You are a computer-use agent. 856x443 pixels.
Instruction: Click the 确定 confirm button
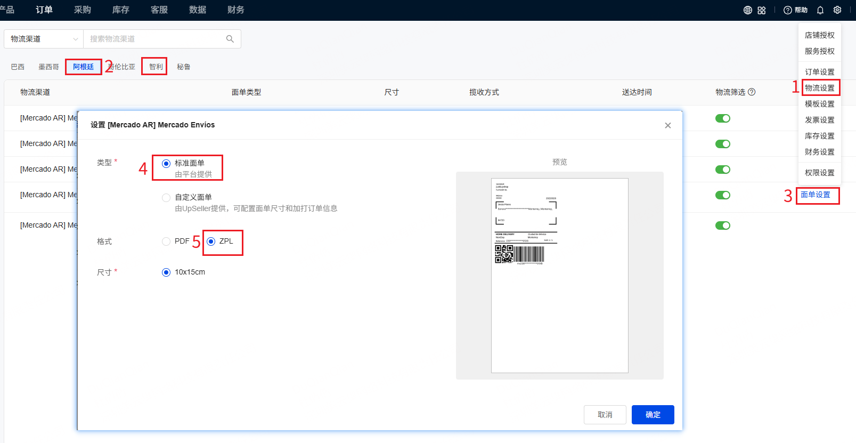pos(653,415)
